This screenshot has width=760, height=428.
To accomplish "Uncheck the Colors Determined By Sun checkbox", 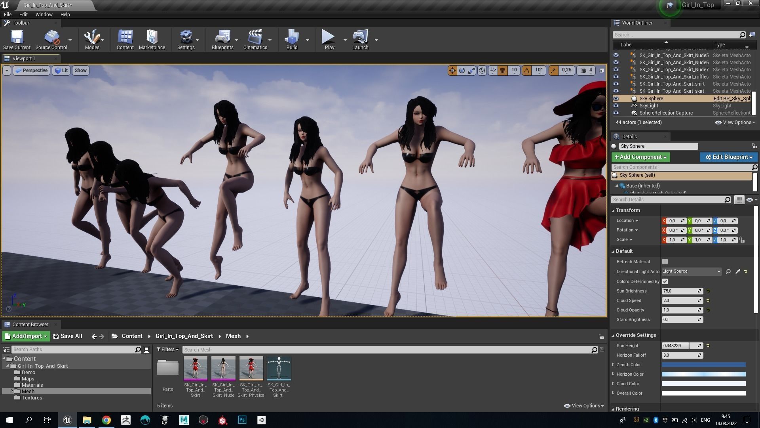I will [x=665, y=281].
